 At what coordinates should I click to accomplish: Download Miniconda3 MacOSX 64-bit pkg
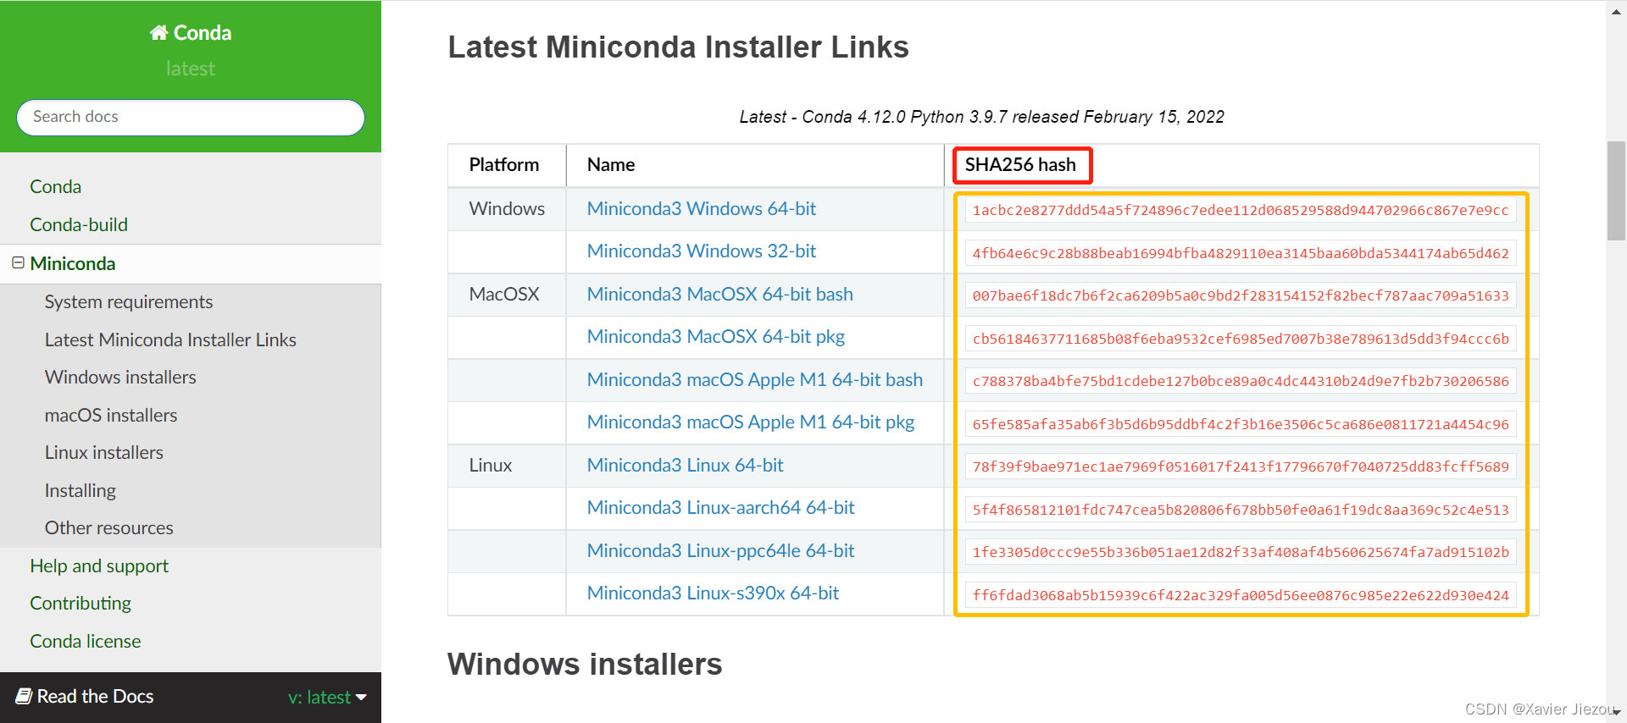716,336
